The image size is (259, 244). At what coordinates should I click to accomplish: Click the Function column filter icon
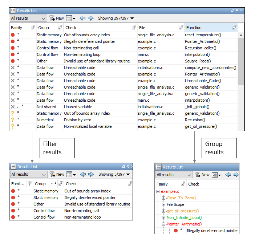click(x=234, y=28)
